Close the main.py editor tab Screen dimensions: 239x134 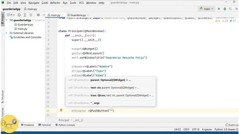pyautogui.click(x=62, y=15)
